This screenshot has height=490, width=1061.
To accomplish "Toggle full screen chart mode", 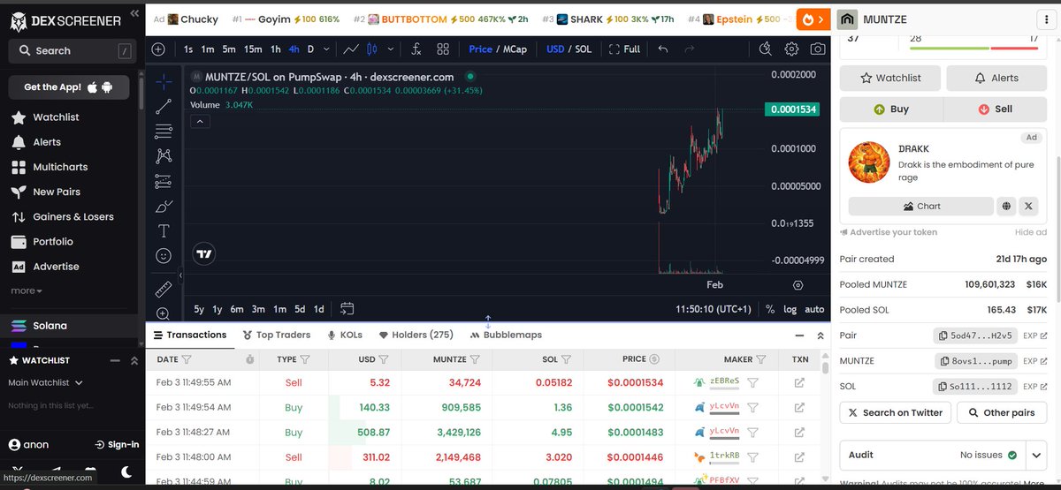I will 624,49.
